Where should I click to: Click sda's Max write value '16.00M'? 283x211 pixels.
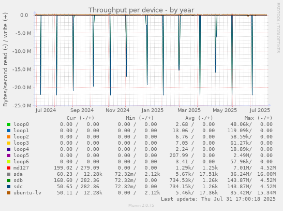(266, 174)
